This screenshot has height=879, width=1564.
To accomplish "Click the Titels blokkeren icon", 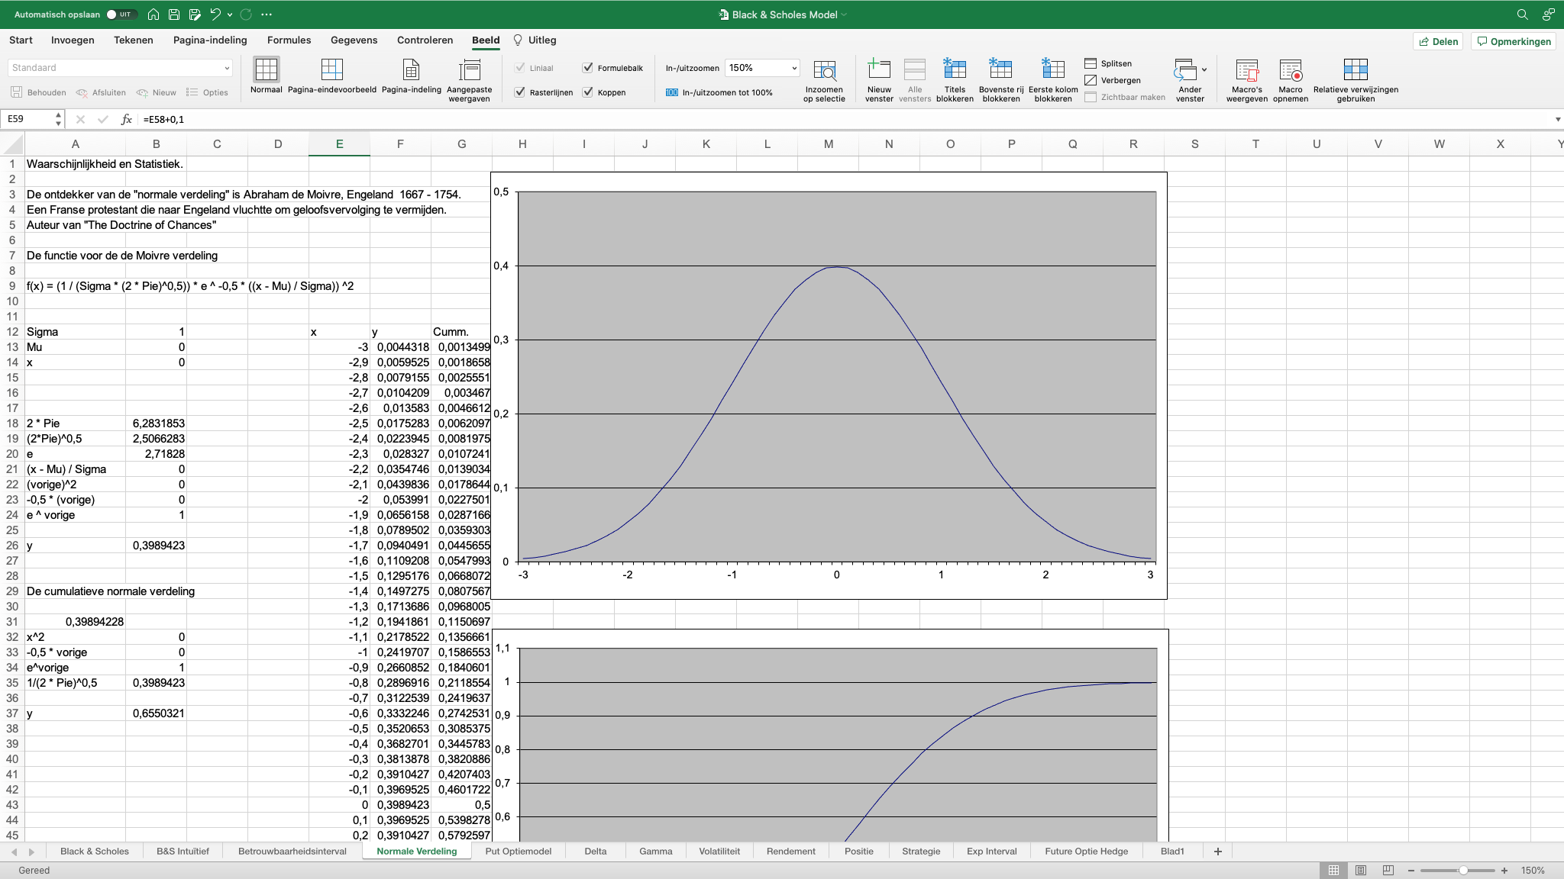I will 955,70.
